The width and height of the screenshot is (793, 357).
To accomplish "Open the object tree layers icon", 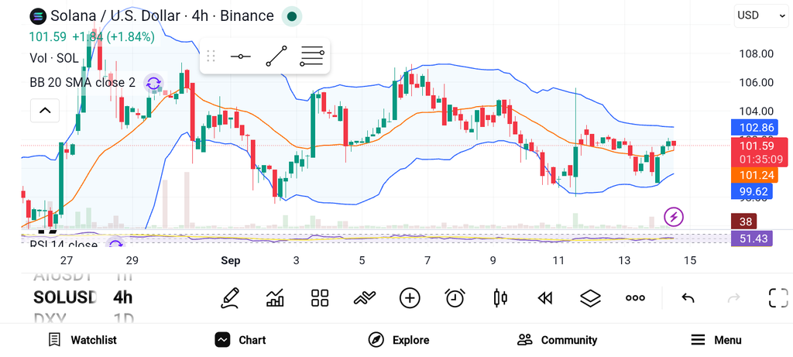I will point(589,298).
